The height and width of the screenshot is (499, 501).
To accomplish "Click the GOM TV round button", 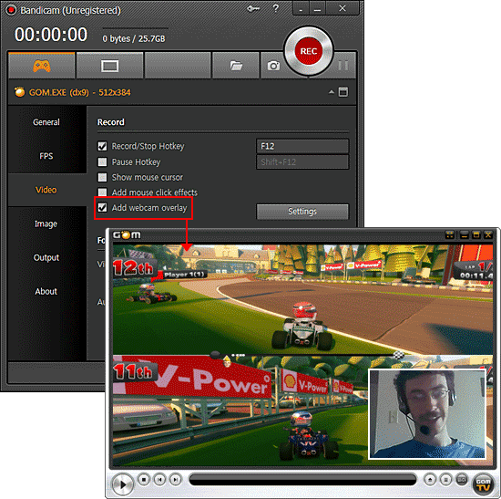I will click(484, 484).
